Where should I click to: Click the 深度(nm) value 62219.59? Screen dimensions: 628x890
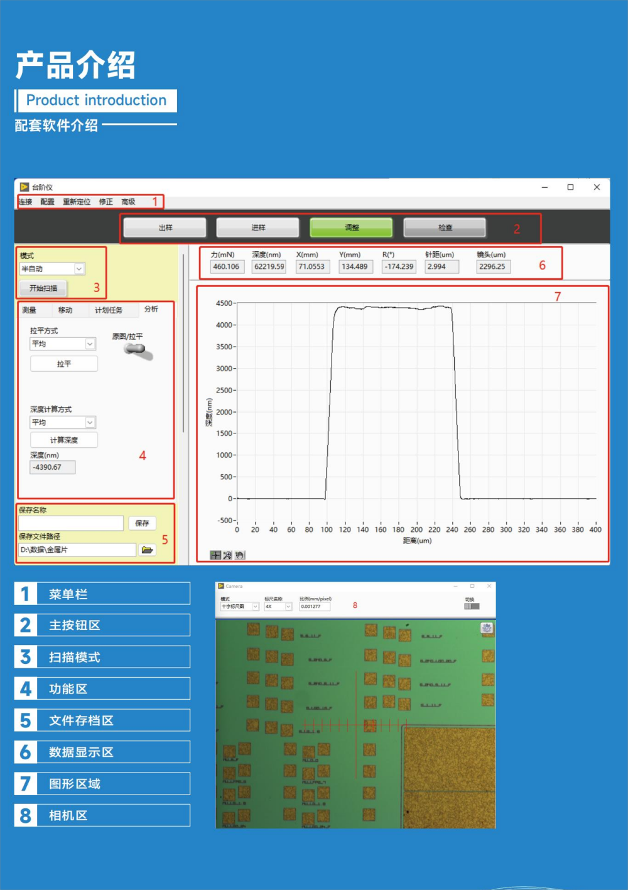269,267
